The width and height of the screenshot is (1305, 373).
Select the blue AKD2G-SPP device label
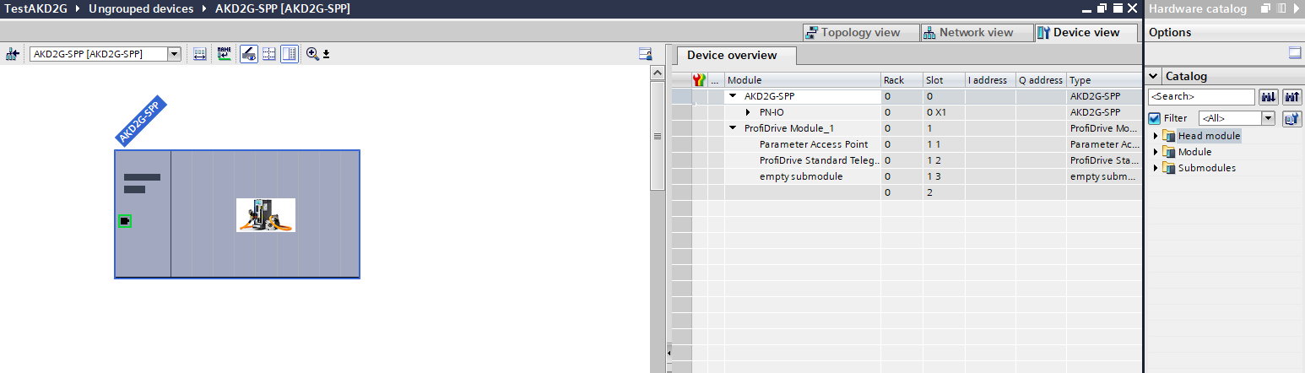click(141, 121)
